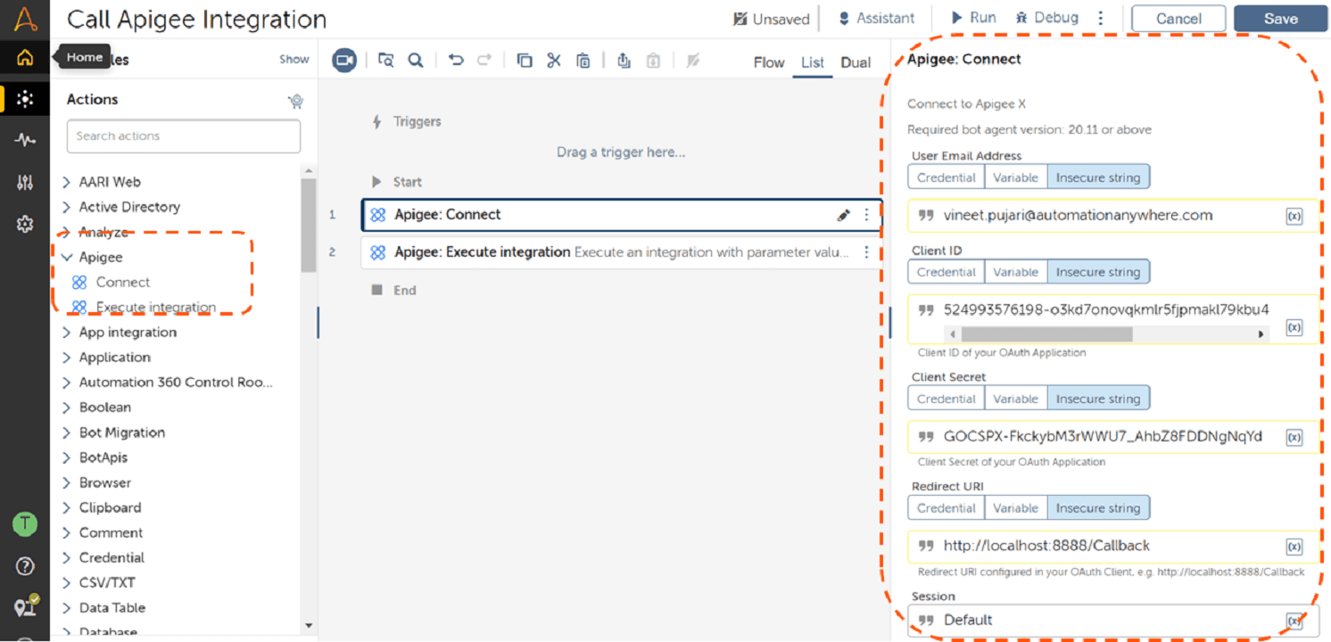This screenshot has height=642, width=1331.
Task: Click the Automation Anywhere logo
Action: coord(25,18)
